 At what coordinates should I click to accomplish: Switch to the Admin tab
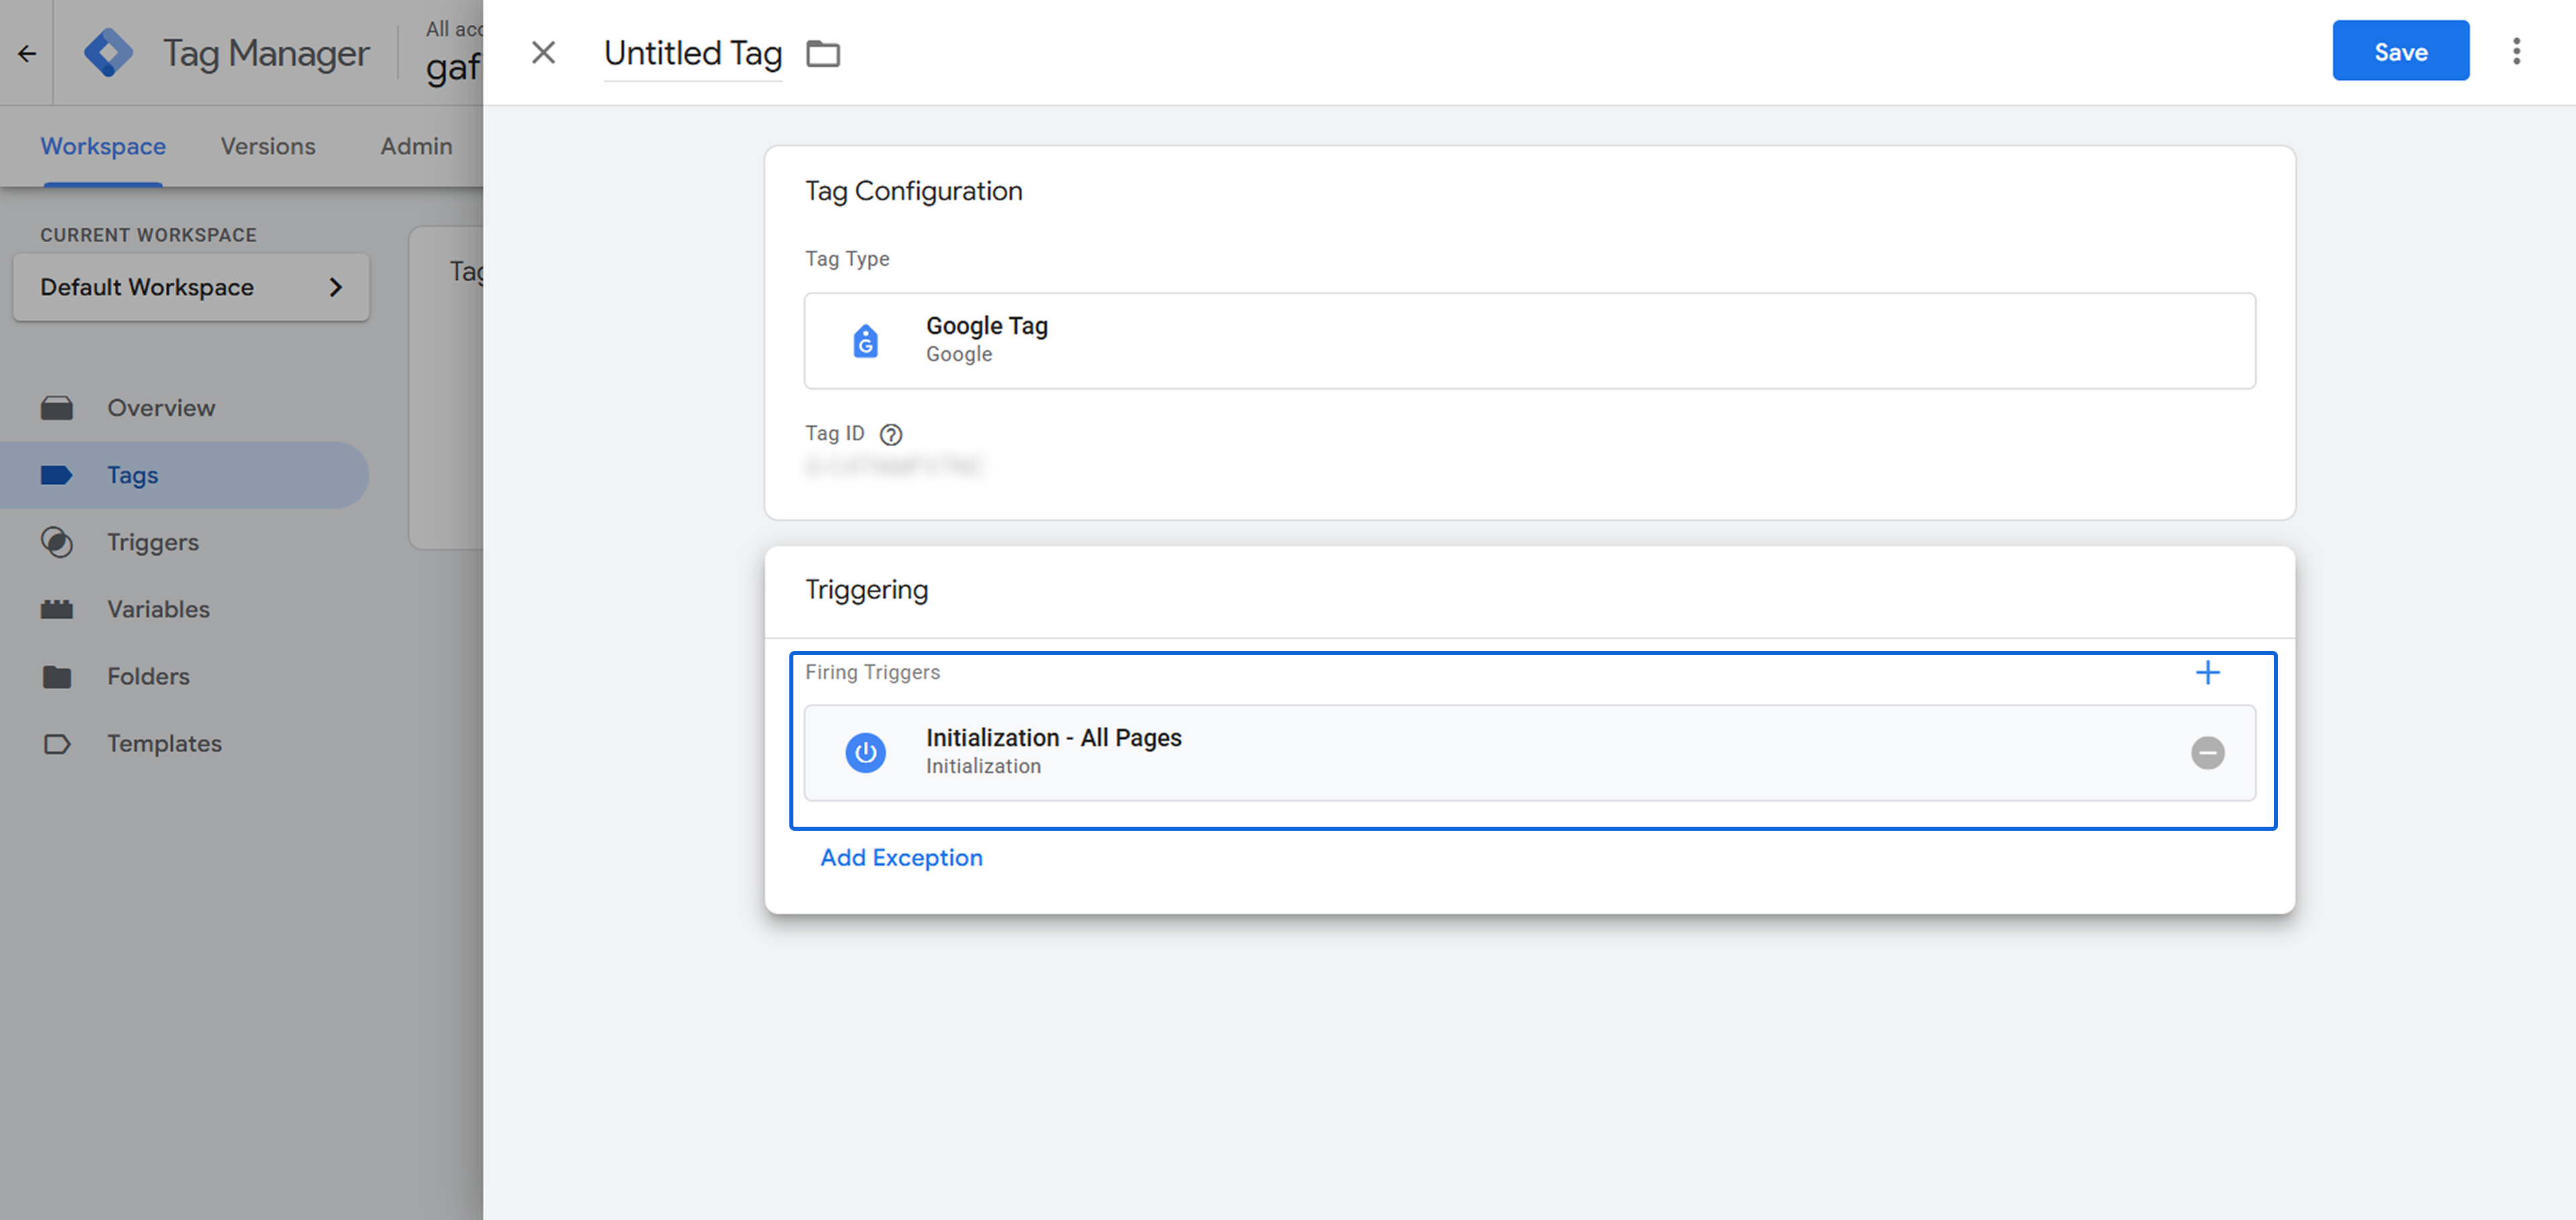click(416, 146)
